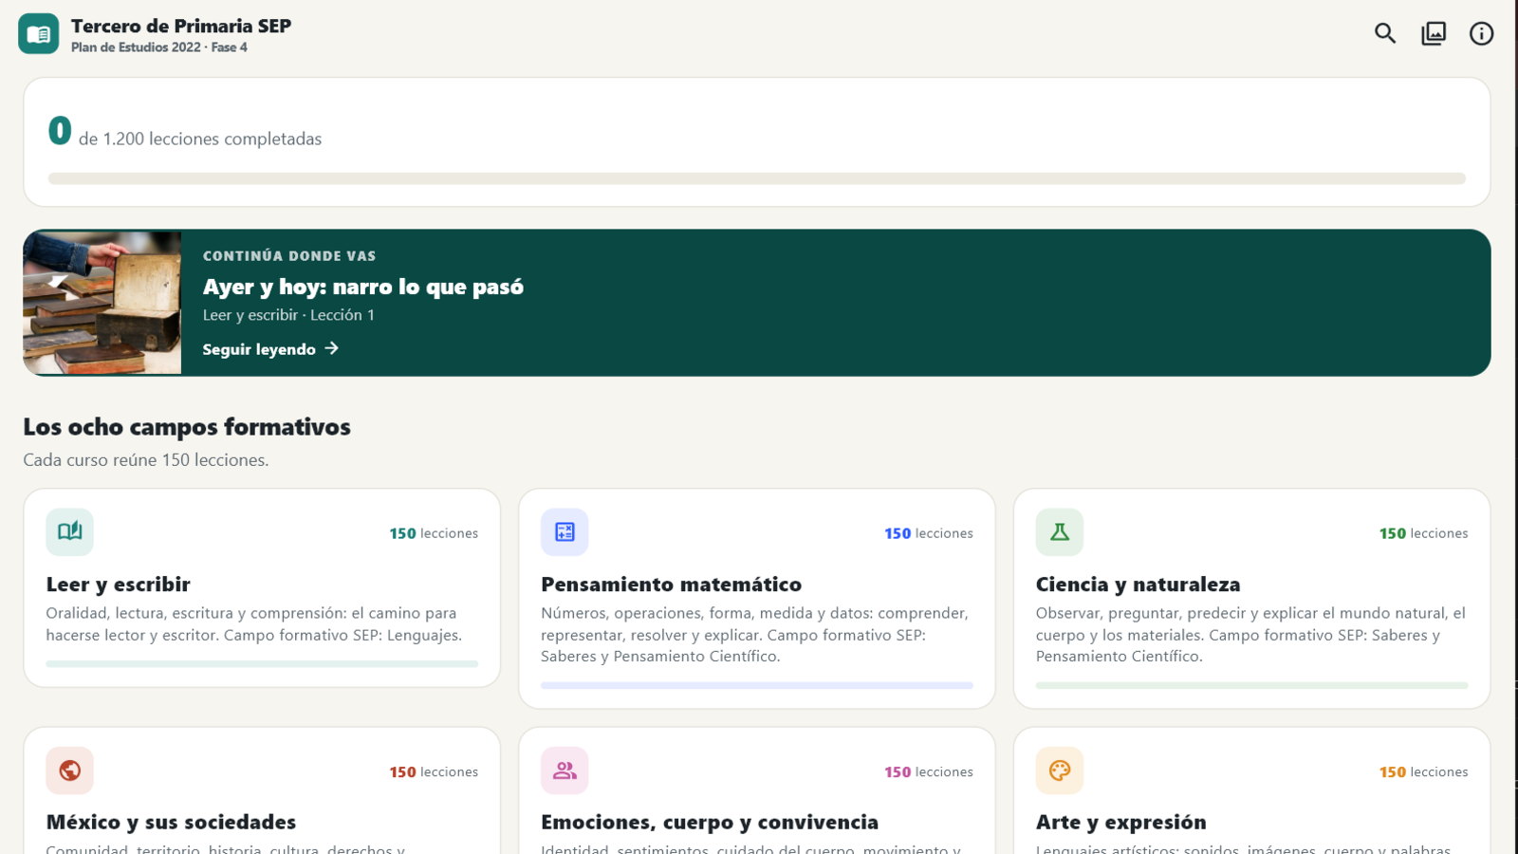Open the México y sus sociedades title

(171, 822)
